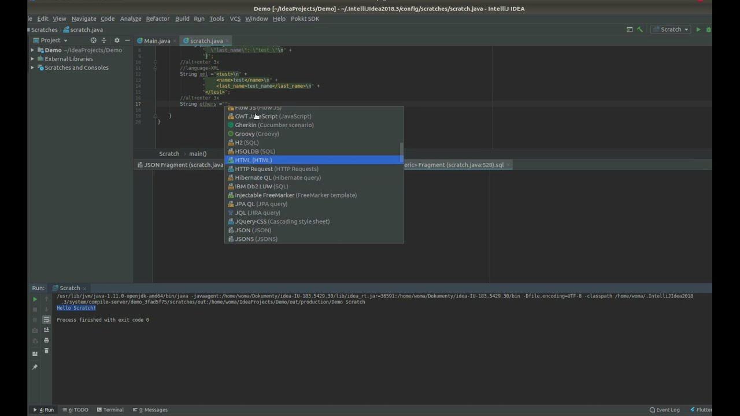Expand Scratches and Consoles node
Image resolution: width=740 pixels, height=416 pixels.
32,68
